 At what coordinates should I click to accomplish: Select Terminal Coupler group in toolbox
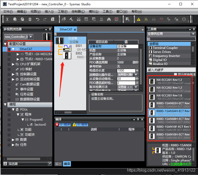(x=169, y=48)
